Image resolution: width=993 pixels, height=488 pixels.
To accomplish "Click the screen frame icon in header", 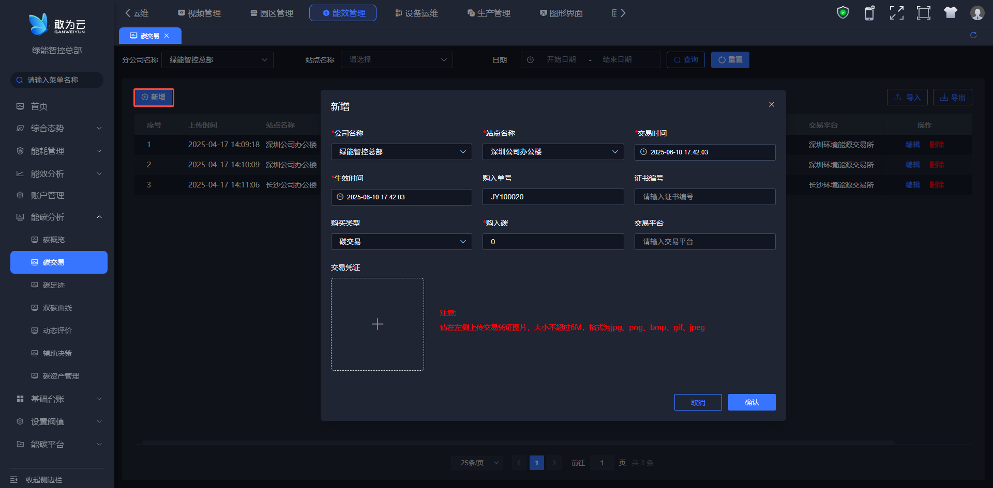I will tap(924, 13).
